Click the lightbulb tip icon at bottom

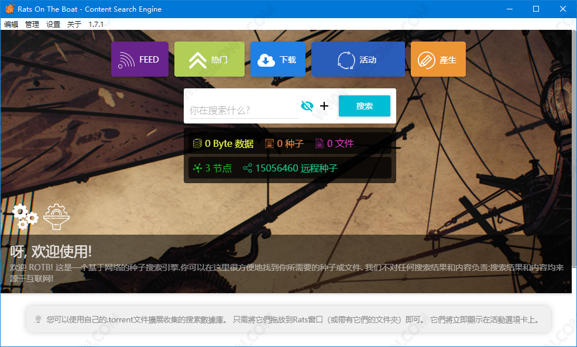coord(38,319)
